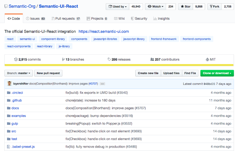Click the yellow language breakdown bar
235x151 pixels.
[119, 65]
